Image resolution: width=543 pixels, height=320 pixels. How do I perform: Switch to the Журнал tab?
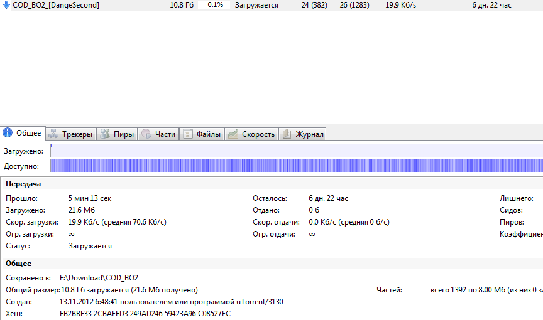(x=302, y=134)
